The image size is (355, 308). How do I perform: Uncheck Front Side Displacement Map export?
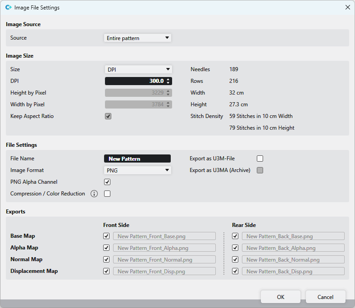pos(106,271)
